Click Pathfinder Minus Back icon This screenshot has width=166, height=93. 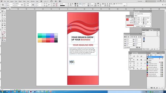145,60
